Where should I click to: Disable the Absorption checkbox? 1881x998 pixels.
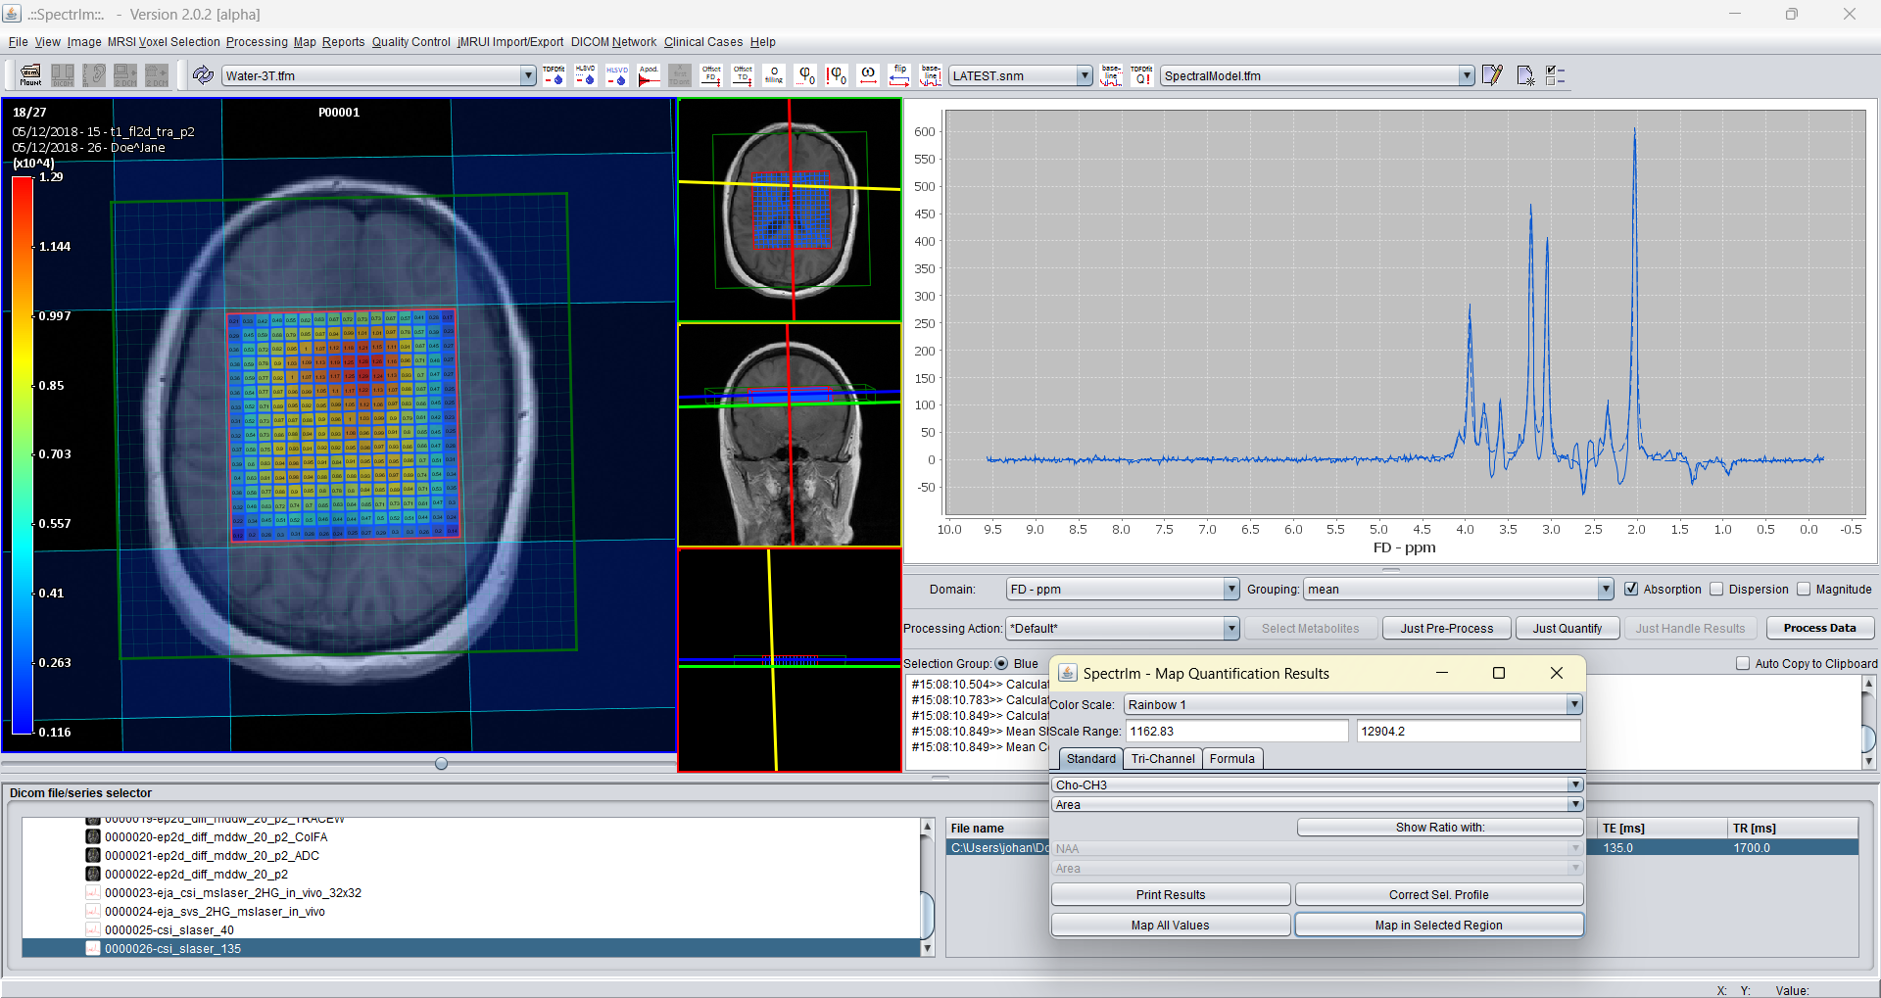(x=1631, y=589)
